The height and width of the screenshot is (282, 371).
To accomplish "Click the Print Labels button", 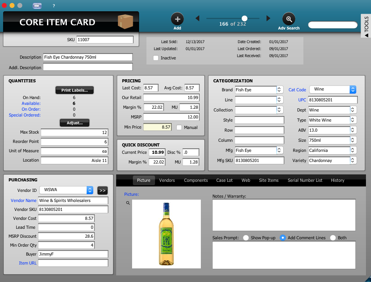I will 75,90.
